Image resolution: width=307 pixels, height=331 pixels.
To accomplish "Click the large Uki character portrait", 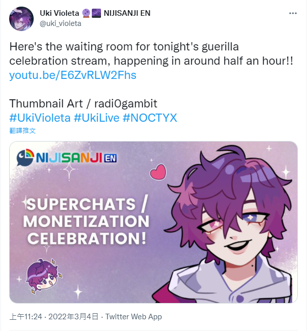I will pyautogui.click(x=229, y=224).
